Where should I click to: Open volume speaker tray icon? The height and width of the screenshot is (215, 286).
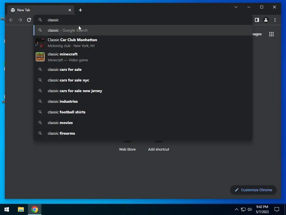(x=250, y=209)
